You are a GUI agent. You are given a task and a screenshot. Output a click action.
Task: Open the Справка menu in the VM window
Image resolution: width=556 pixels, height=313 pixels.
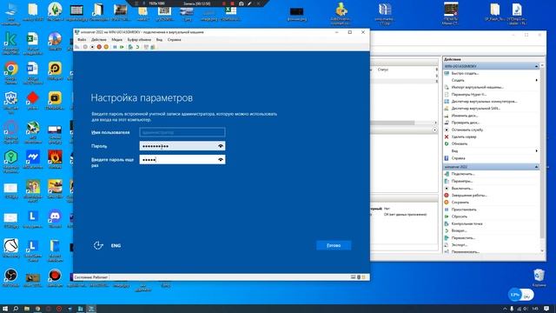174,40
